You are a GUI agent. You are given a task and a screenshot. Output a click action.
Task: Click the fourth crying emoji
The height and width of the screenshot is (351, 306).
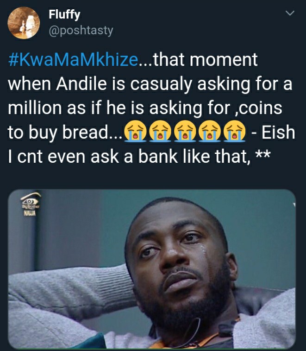[x=209, y=132]
